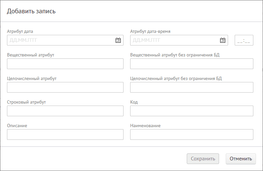
Task: Open calendar picker for Атрибут дата
Action: pos(118,40)
